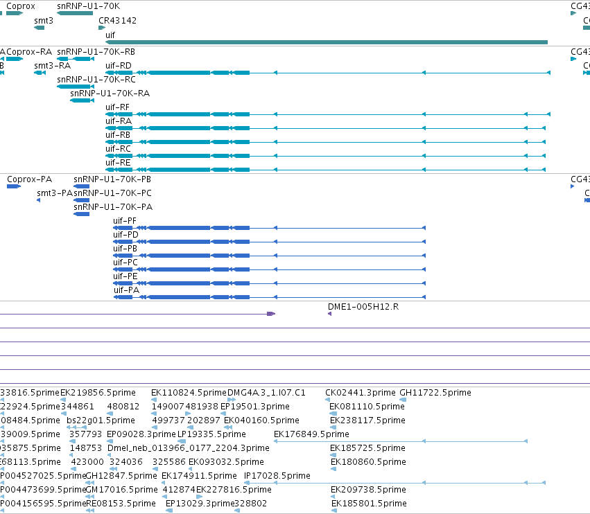This screenshot has width=590, height=514.
Task: Click the uif-PC protein label
Action: tap(125, 263)
